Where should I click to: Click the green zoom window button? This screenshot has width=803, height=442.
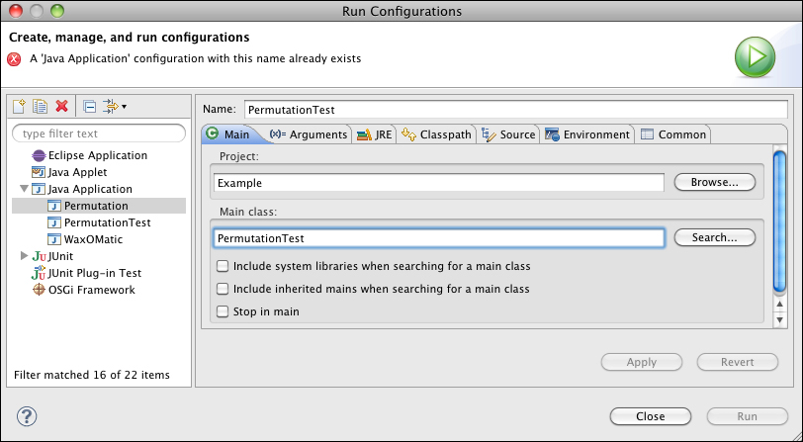[56, 11]
